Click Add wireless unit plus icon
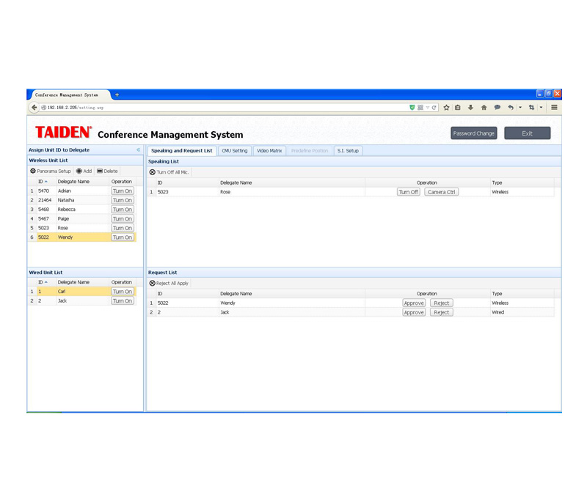The height and width of the screenshot is (499, 587). pyautogui.click(x=84, y=171)
